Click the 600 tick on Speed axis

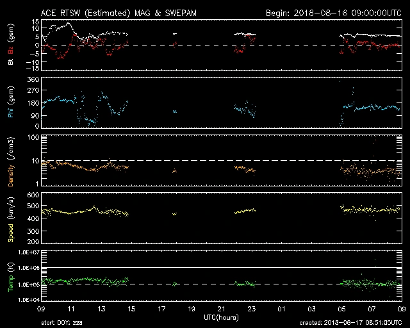pos(29,195)
